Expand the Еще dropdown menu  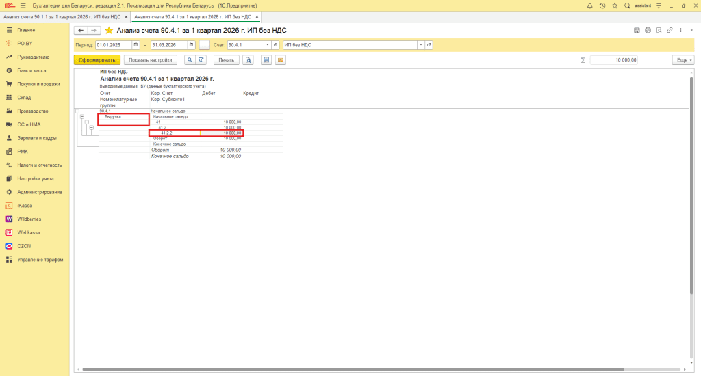tap(683, 60)
